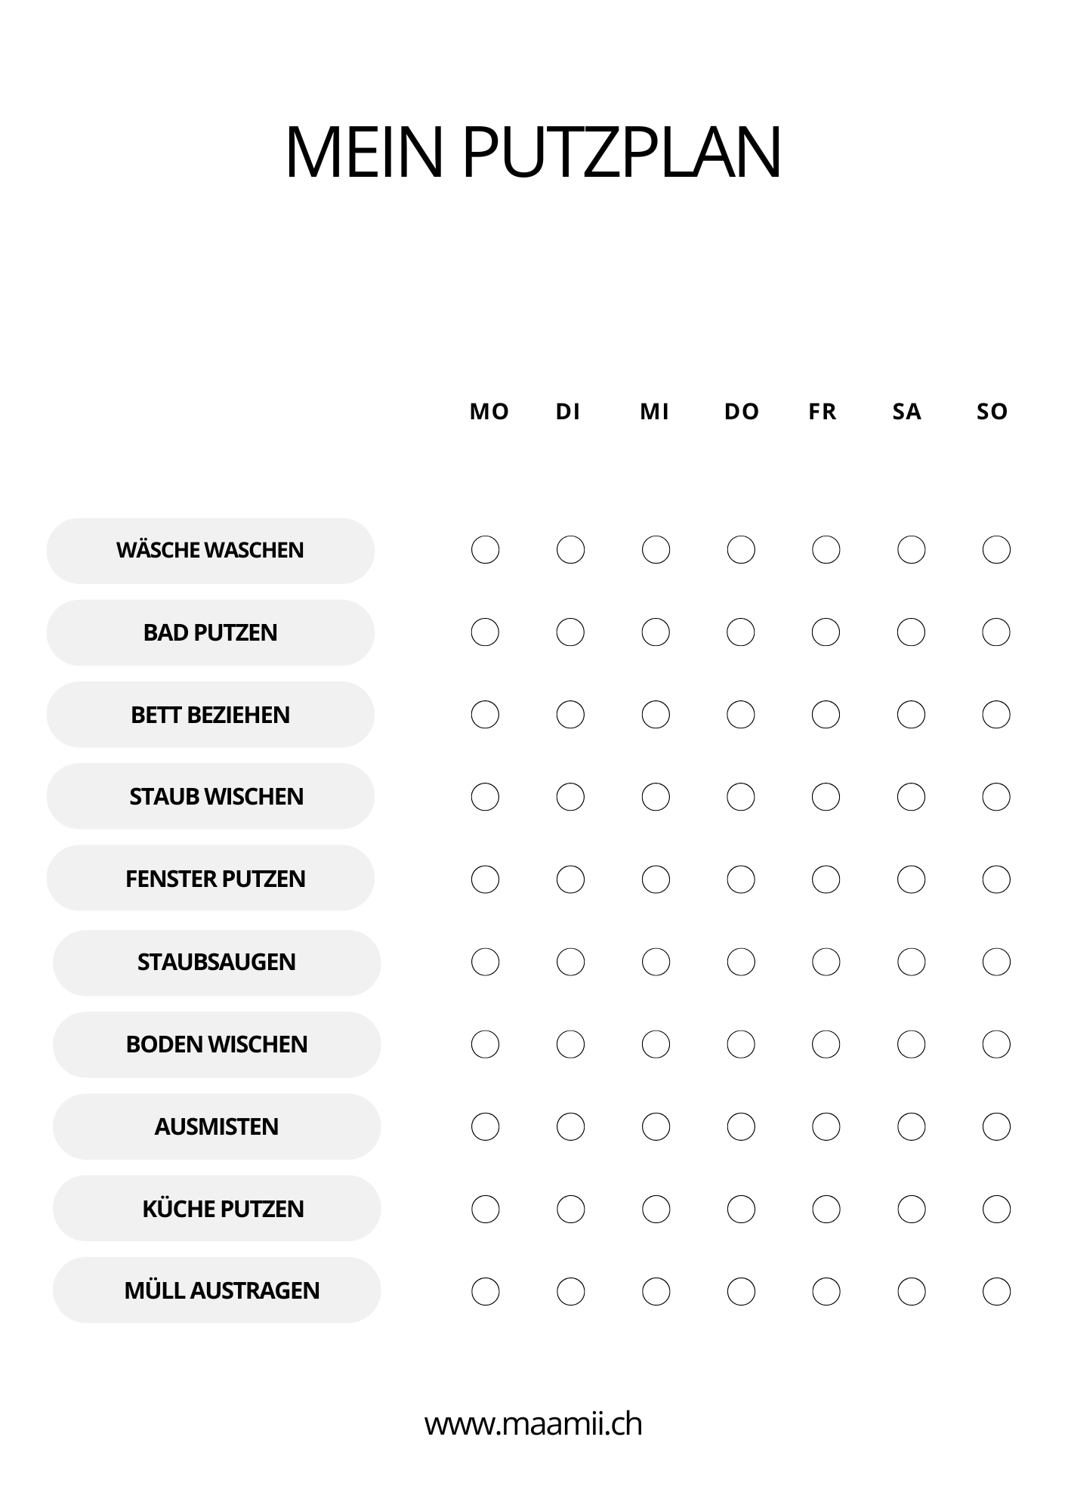Open the www.maamii.ch link
The height and width of the screenshot is (1511, 1068).
[533, 1424]
